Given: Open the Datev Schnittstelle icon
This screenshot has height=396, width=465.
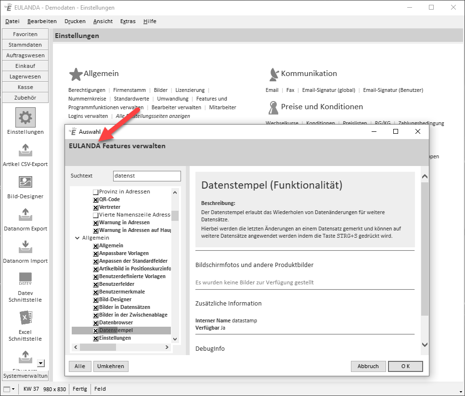Looking at the screenshot, I should coord(26,278).
